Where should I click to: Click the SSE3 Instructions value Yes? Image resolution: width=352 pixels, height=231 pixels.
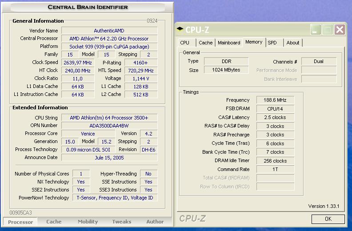(148, 190)
